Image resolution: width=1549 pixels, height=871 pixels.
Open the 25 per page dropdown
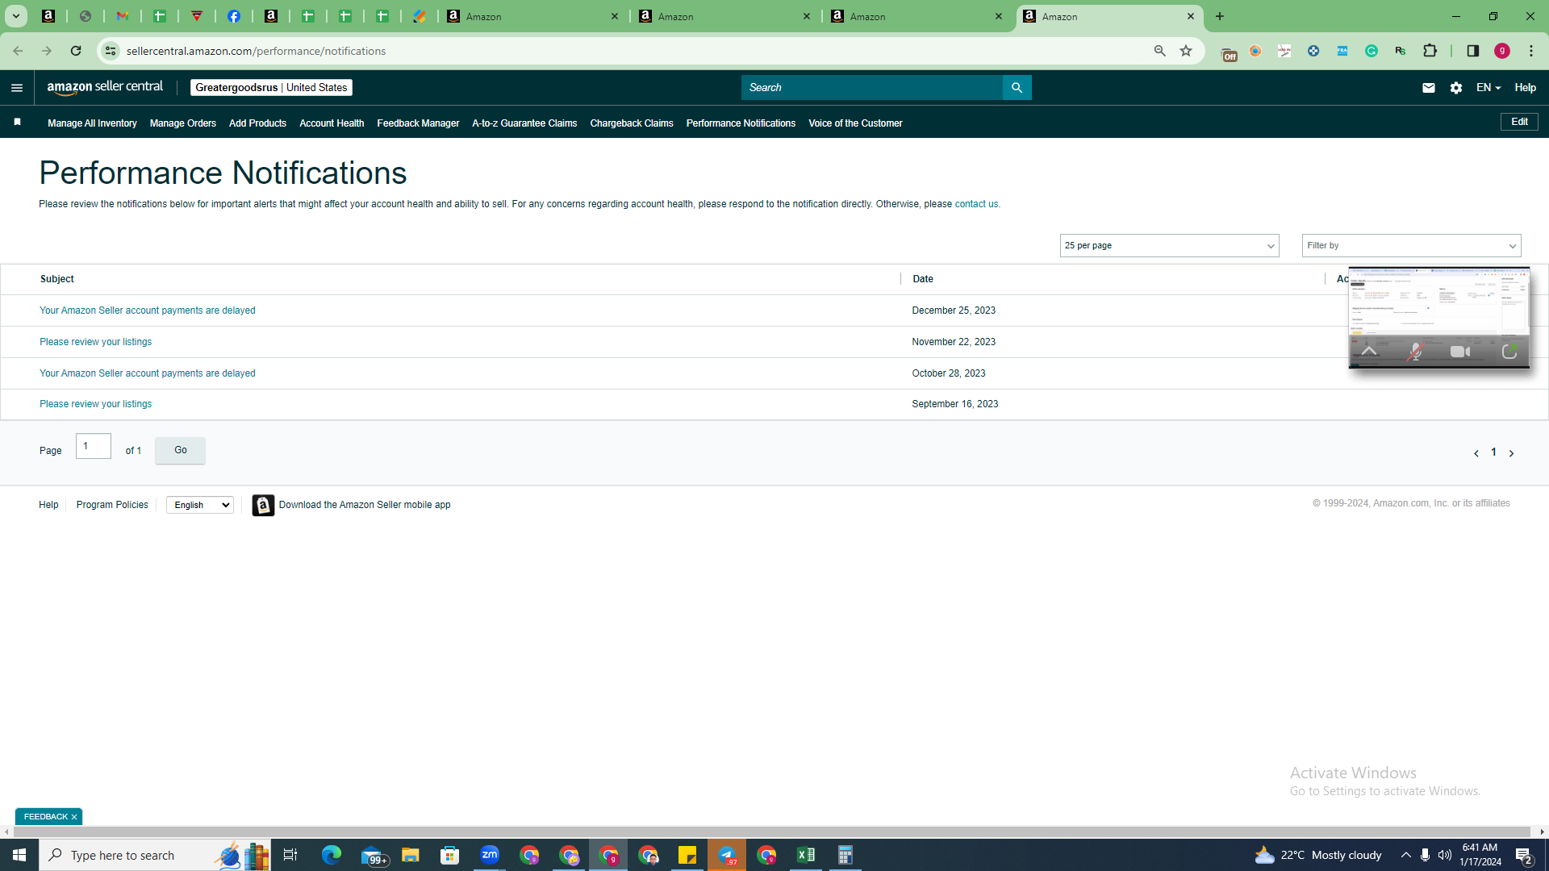[1169, 246]
